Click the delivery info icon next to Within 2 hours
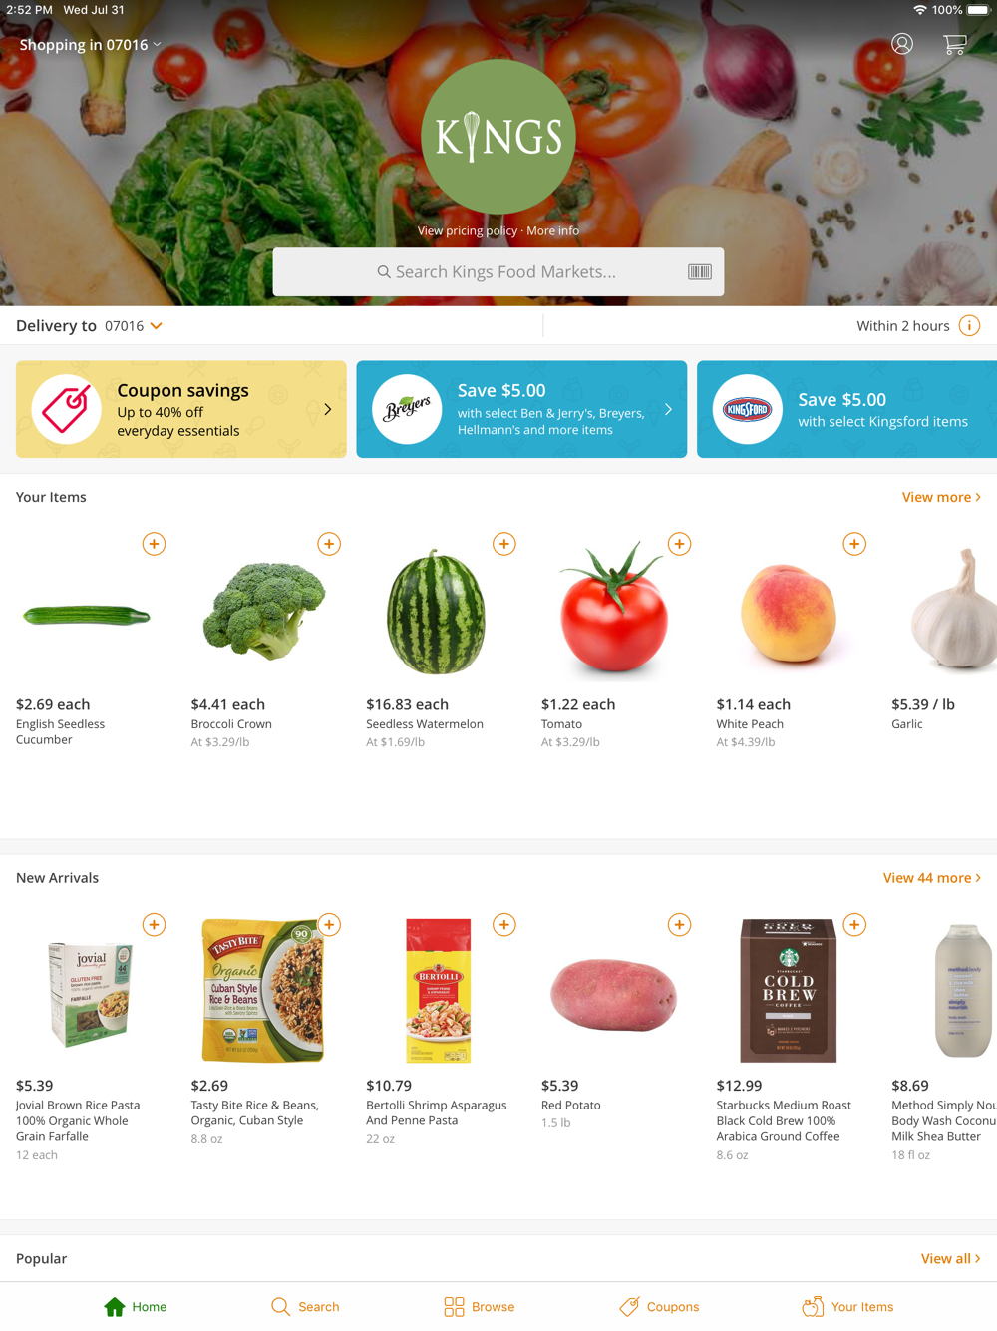The width and height of the screenshot is (997, 1331). (x=969, y=326)
